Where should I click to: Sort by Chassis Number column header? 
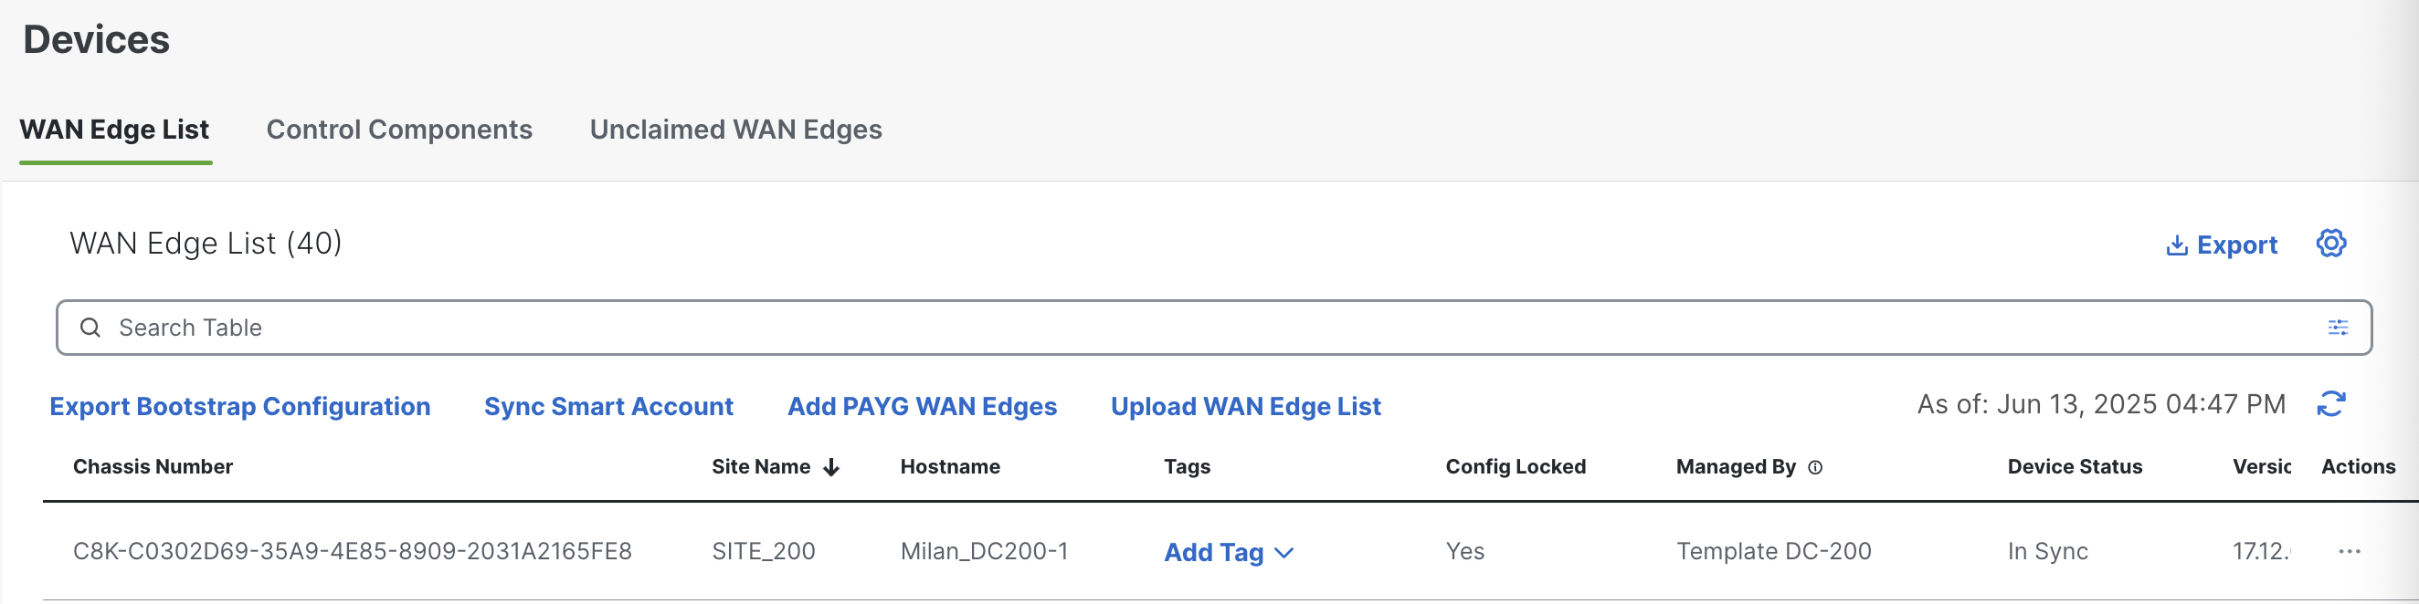click(153, 466)
